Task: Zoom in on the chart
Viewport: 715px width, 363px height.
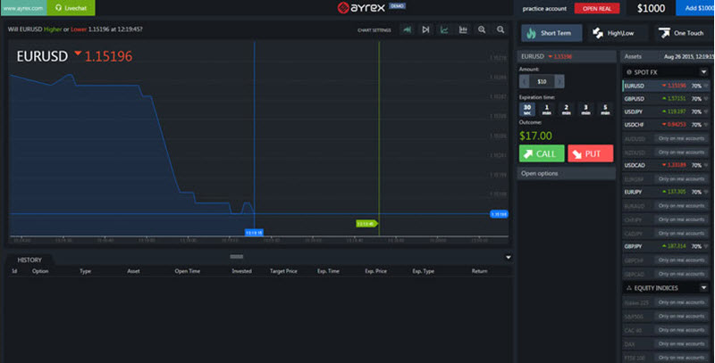Action: click(x=482, y=29)
